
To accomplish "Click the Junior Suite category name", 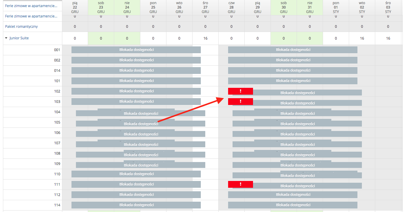I will click(x=19, y=38).
